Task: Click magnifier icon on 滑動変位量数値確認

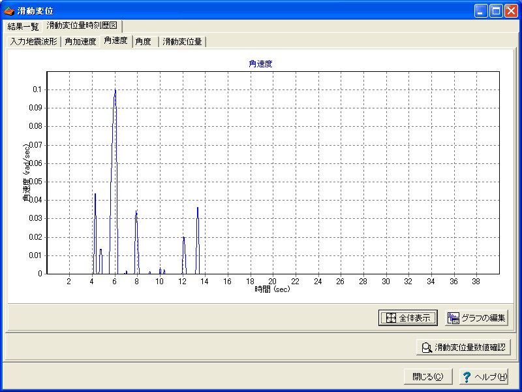Action: (x=427, y=348)
